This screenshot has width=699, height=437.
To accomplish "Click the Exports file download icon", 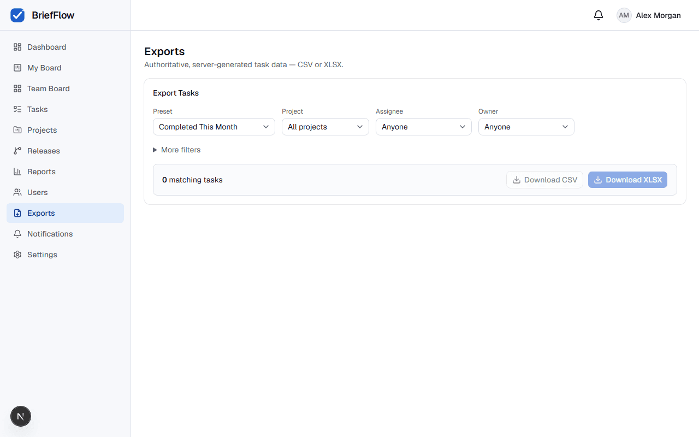I will [17, 213].
